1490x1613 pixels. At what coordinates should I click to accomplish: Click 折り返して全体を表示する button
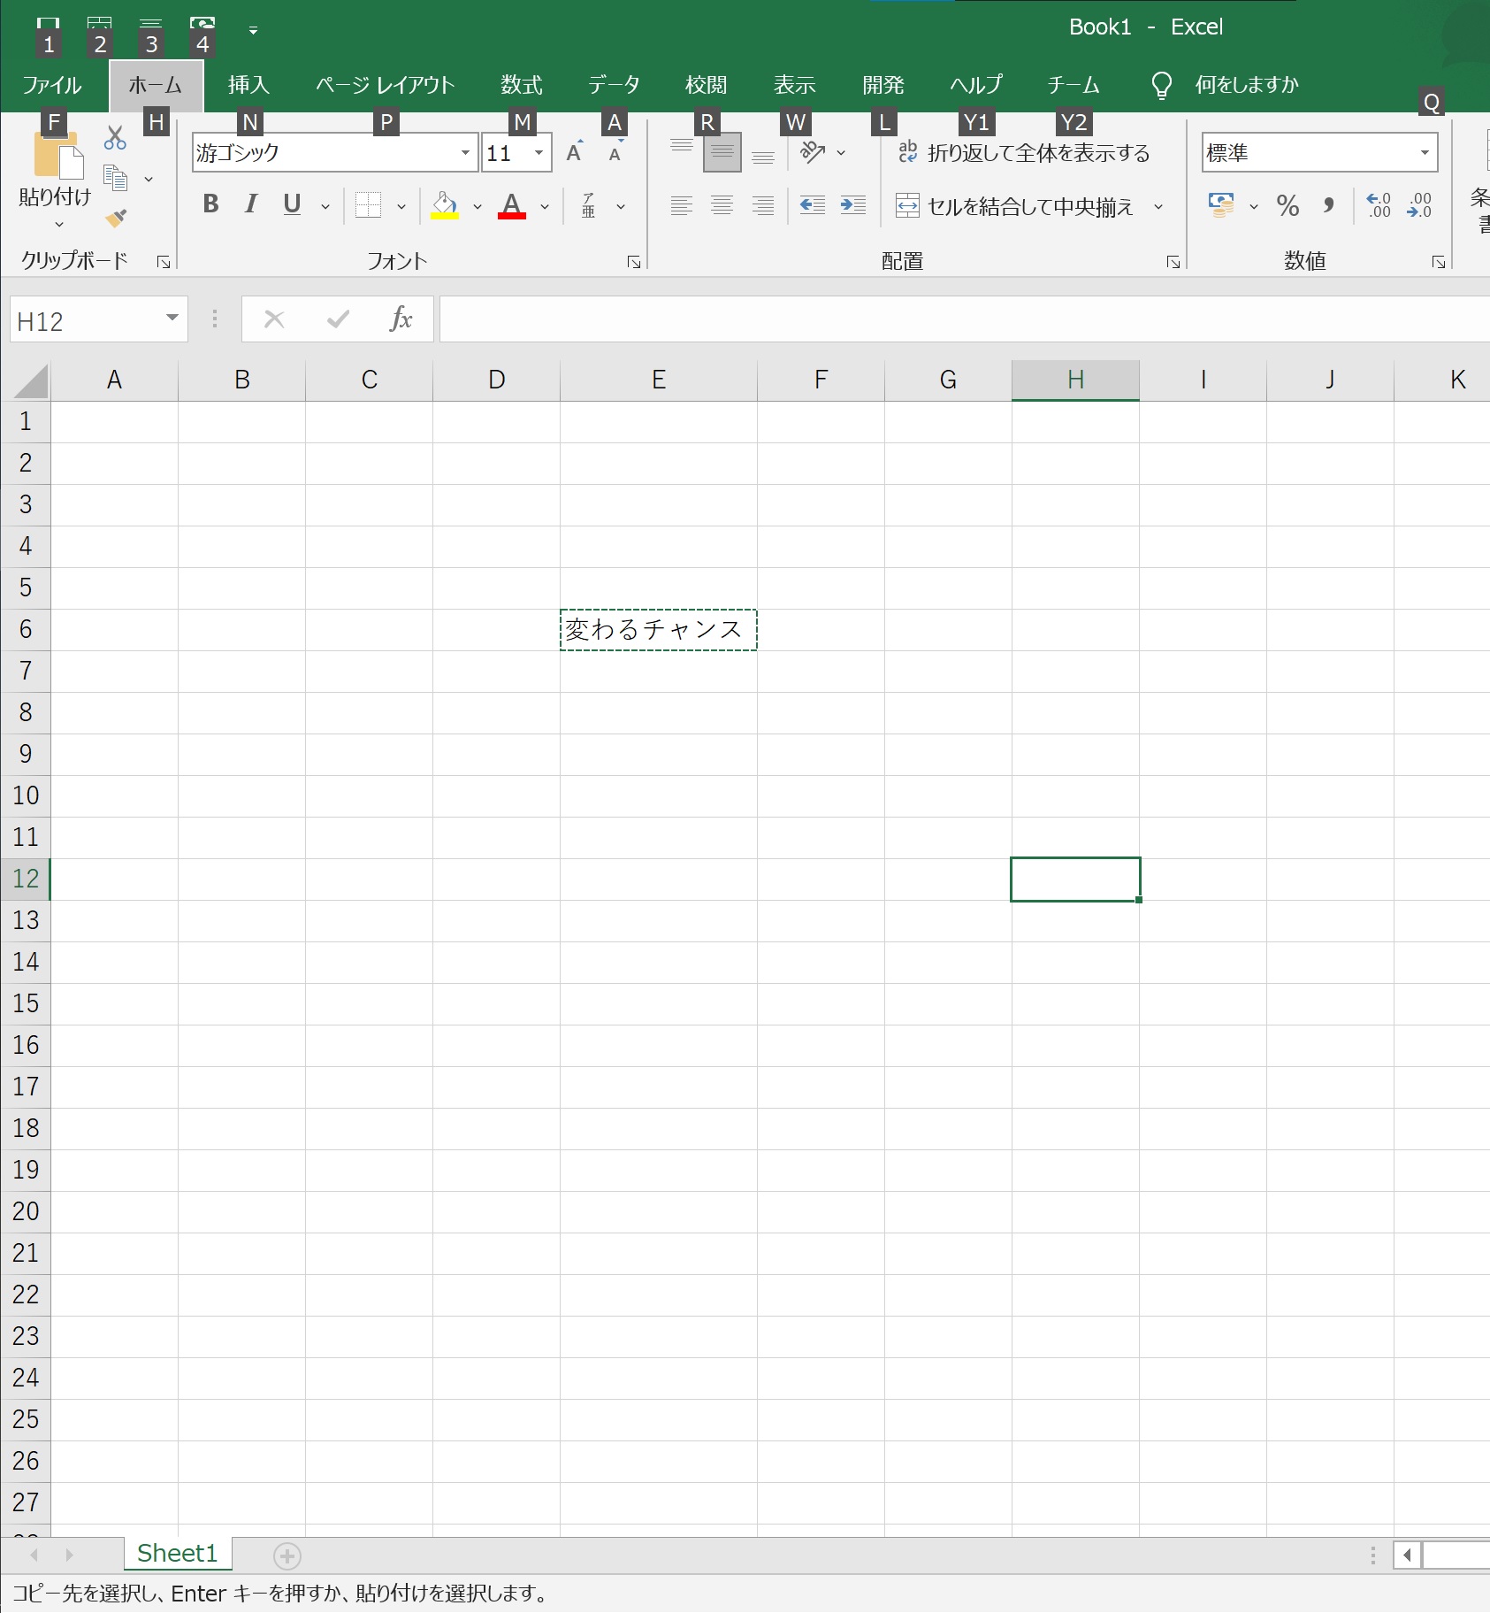click(1024, 152)
